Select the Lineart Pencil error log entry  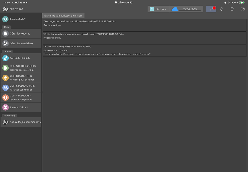[145, 50]
